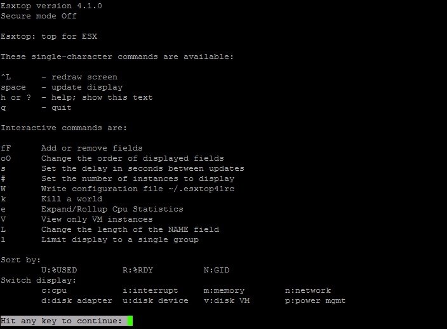Click the 'p:power mgmt' display option

pos(316,301)
